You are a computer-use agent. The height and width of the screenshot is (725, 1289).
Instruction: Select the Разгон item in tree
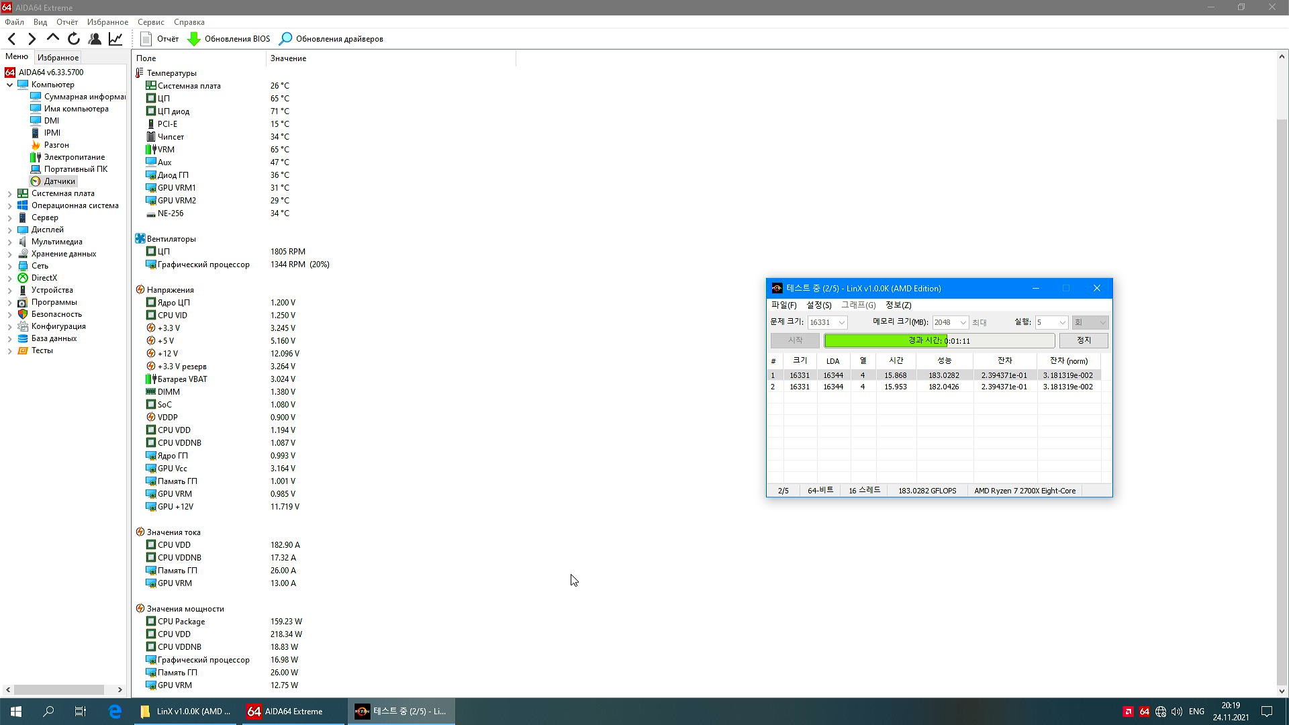[56, 145]
